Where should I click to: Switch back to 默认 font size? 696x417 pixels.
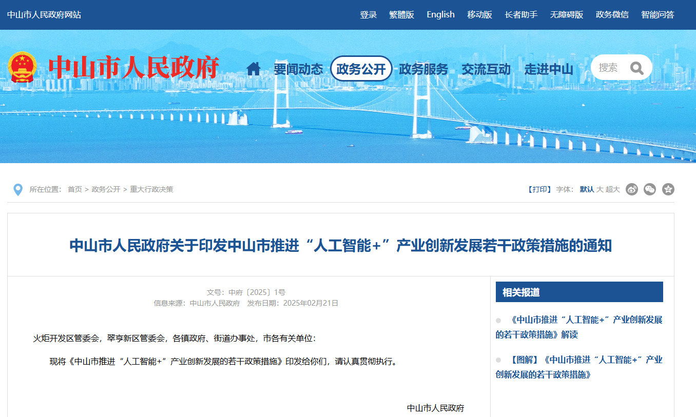[587, 189]
